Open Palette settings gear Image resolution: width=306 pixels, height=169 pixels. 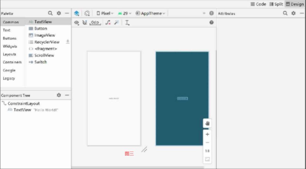[x=59, y=13]
